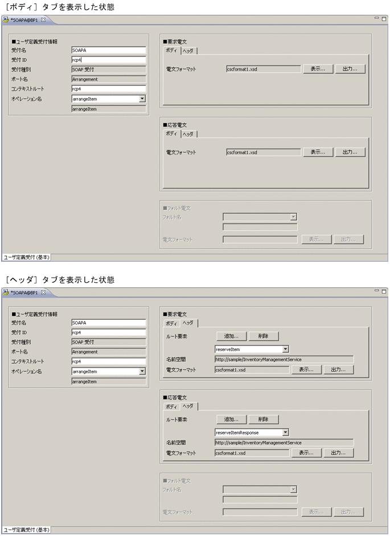This screenshot has height=536, width=390.
Task: Click 名前空間 field under 応答電文 in lower editor
Action: [x=284, y=442]
